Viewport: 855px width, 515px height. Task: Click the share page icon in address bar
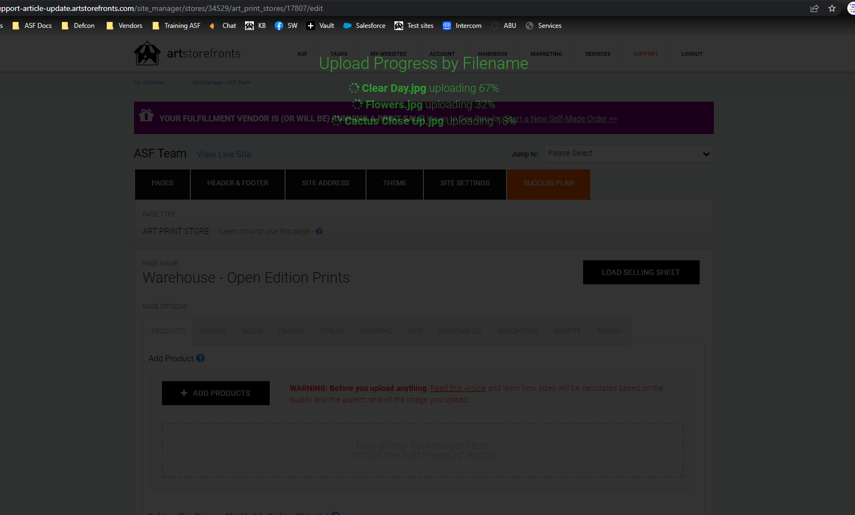click(815, 8)
